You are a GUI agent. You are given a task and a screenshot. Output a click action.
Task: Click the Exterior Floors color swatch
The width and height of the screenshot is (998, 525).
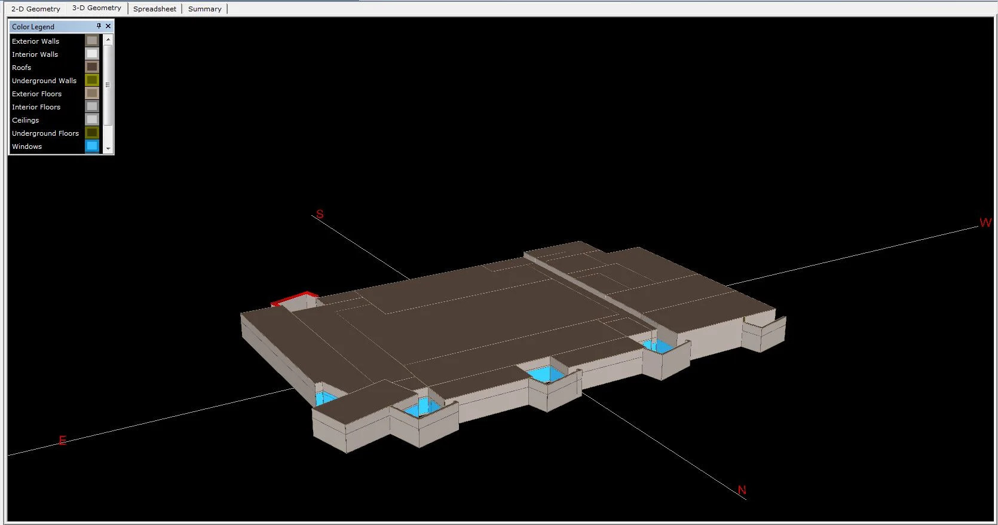click(92, 93)
